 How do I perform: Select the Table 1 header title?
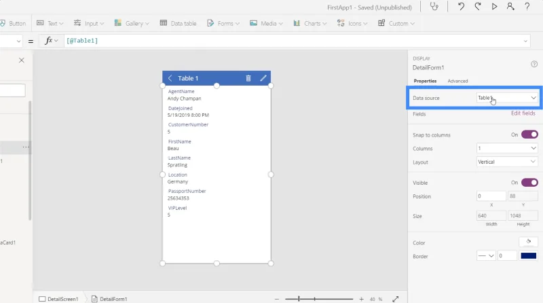[188, 78]
